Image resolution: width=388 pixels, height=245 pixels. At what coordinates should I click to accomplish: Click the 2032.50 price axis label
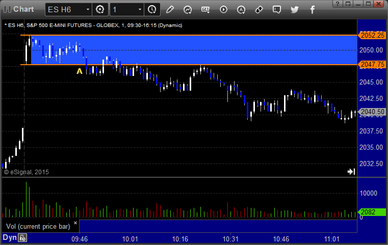point(371,164)
